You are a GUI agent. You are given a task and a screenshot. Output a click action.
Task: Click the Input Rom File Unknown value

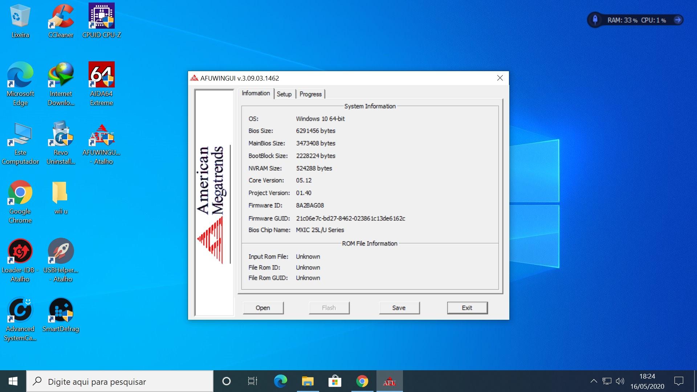308,257
